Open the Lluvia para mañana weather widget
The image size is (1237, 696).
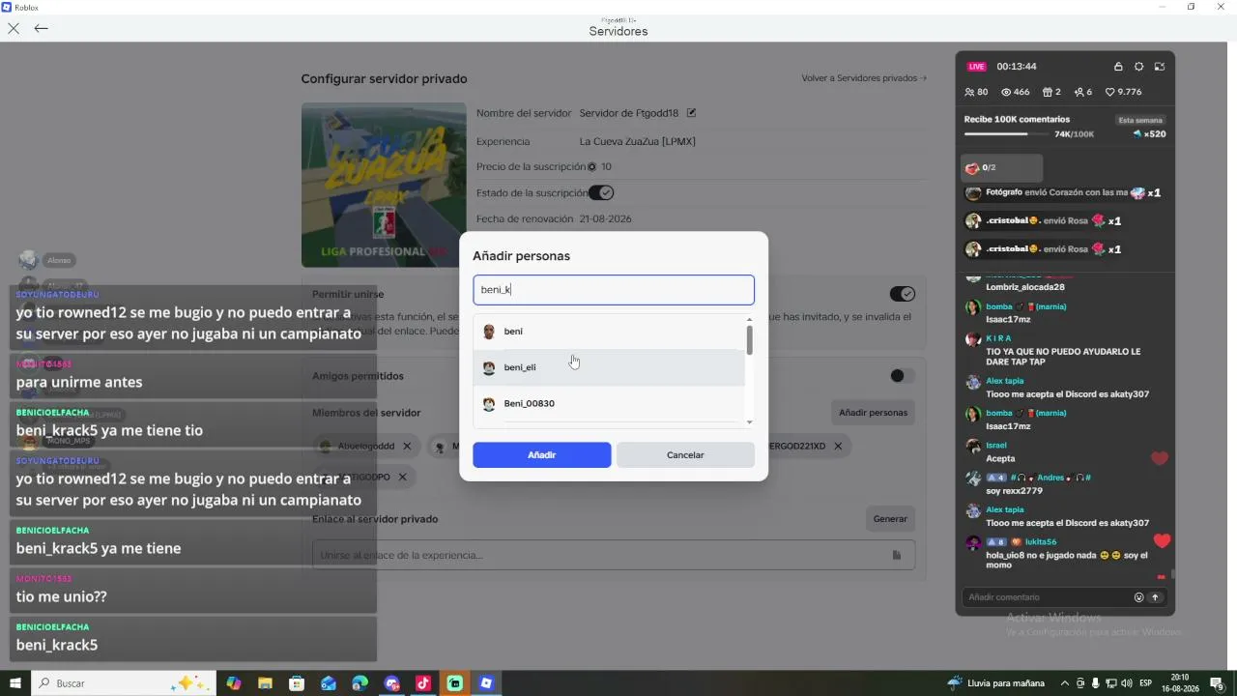click(x=996, y=683)
